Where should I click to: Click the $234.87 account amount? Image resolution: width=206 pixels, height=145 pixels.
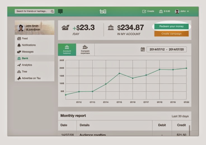point(131,28)
